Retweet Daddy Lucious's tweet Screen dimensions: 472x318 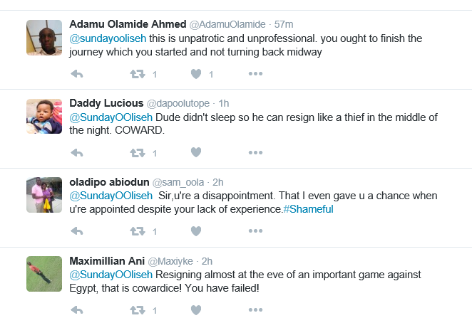[x=137, y=152]
